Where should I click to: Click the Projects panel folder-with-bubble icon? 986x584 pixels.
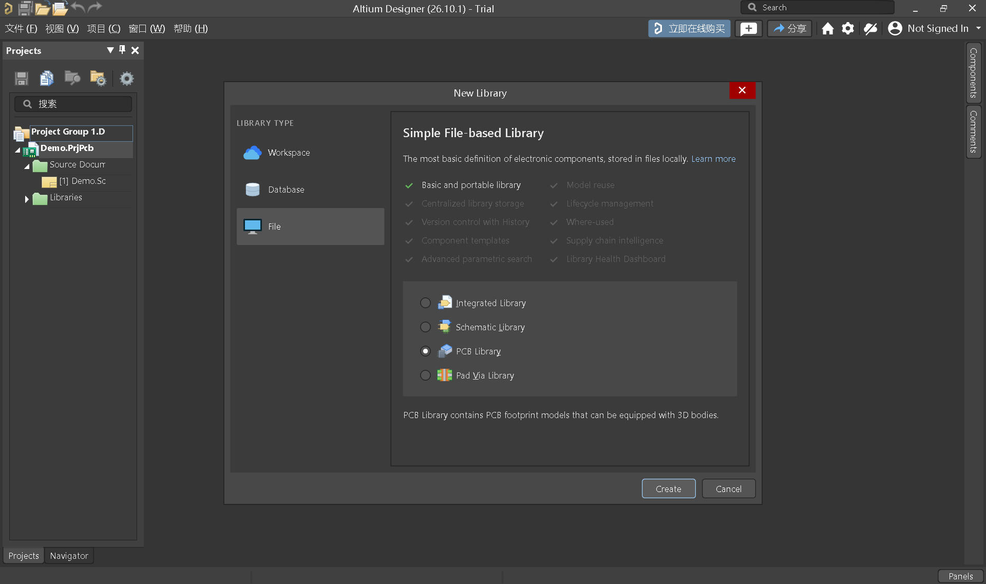[72, 79]
